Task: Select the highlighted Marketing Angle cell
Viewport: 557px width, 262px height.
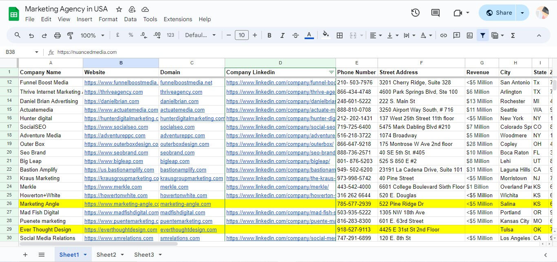Action: 51,204
